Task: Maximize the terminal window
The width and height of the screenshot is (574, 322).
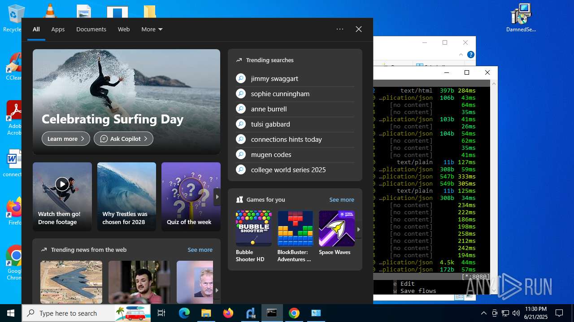Action: click(x=467, y=72)
